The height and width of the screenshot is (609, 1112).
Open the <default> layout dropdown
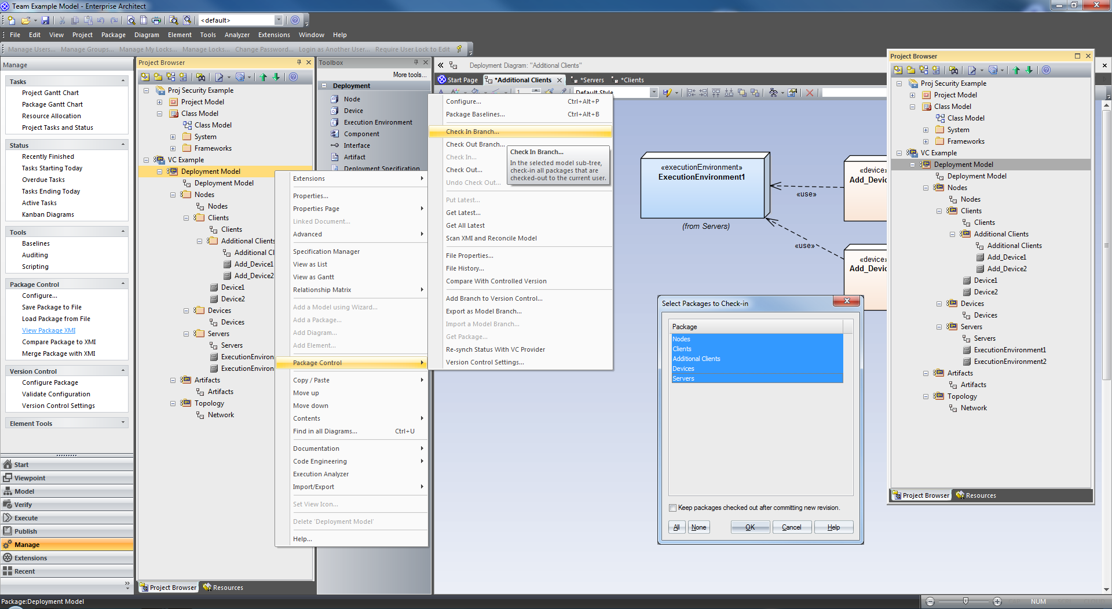coord(279,20)
